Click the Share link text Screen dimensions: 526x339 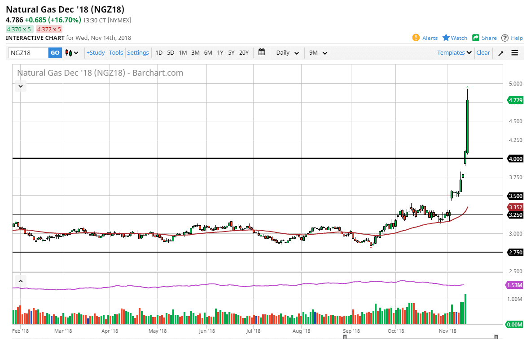click(489, 38)
